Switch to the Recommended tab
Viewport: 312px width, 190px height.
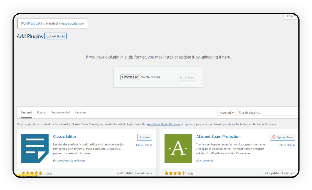point(61,112)
